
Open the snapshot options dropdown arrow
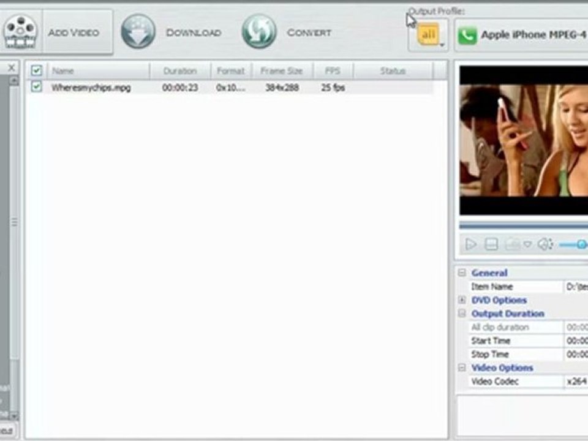coord(527,244)
